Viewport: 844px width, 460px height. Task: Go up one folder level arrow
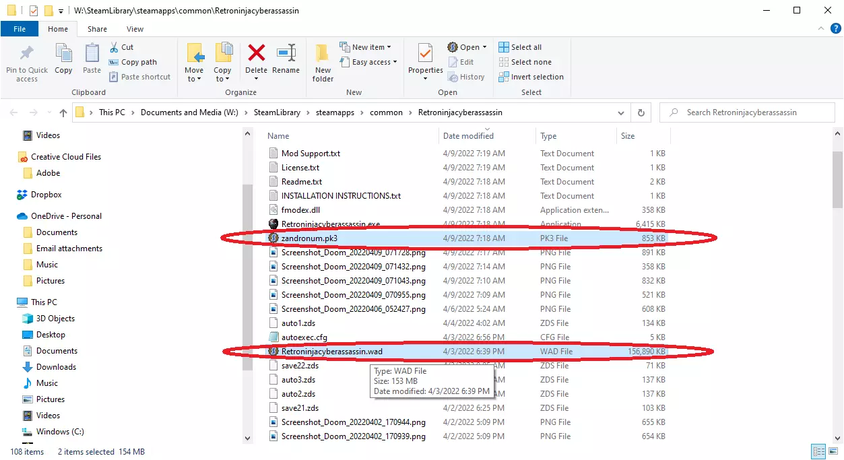point(63,112)
